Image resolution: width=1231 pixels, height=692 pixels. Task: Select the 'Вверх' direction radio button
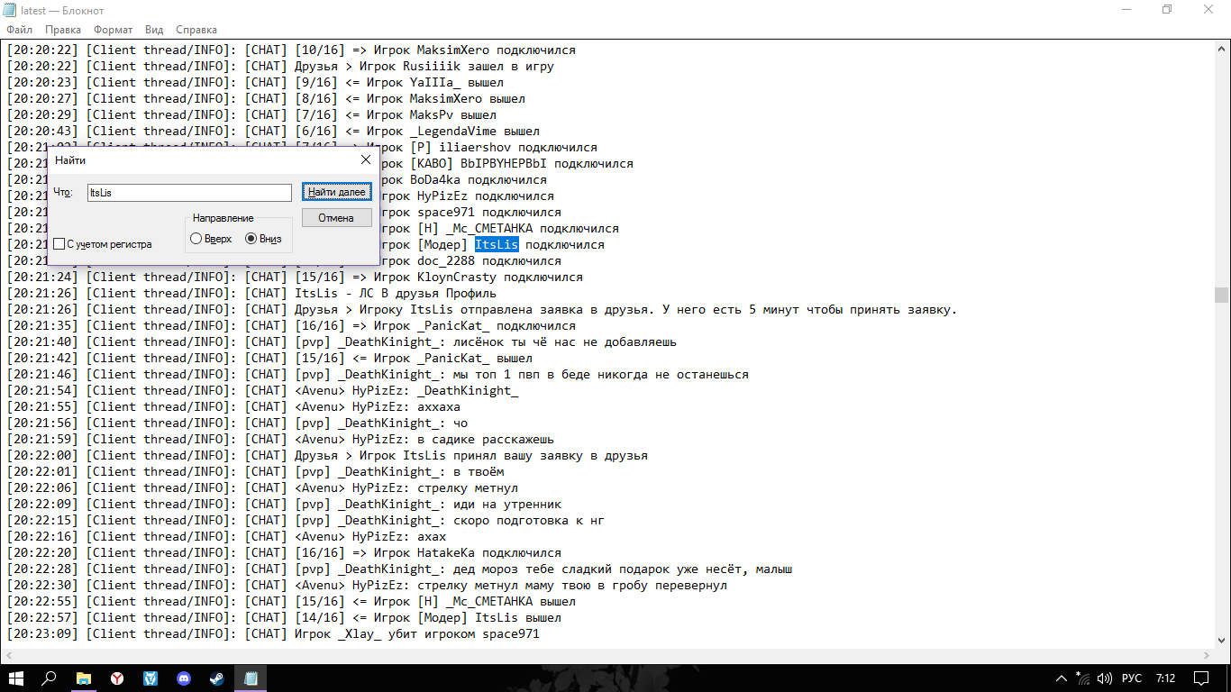pos(196,239)
